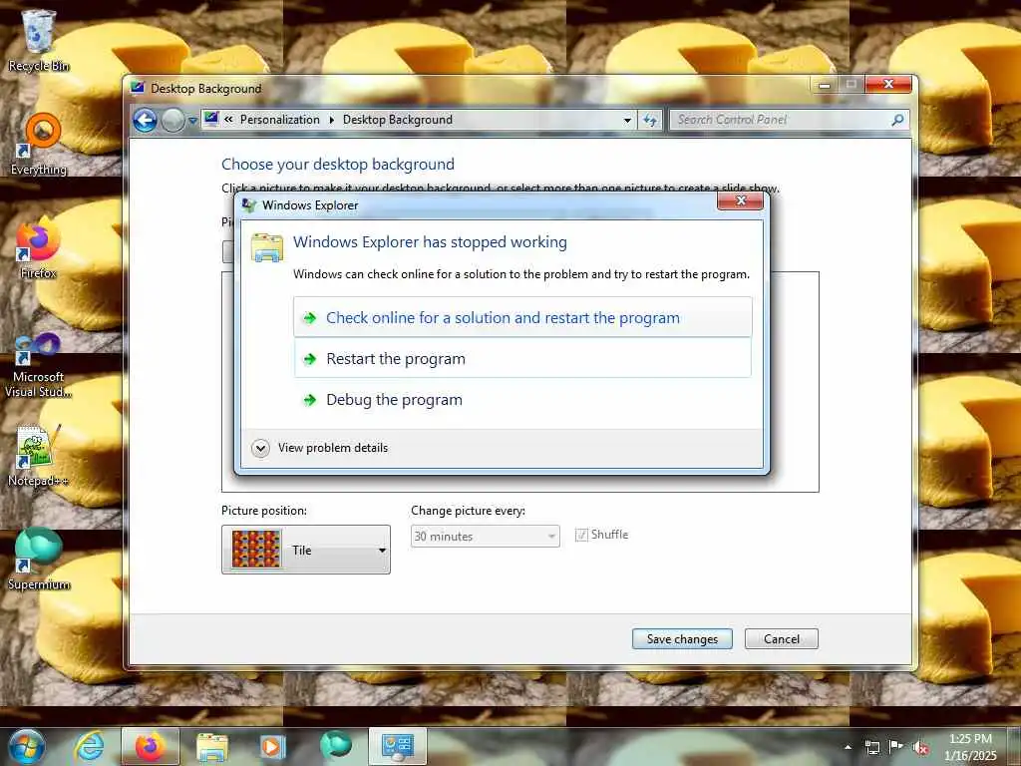Screen dimensions: 1021x766
Task: Select the Control Panel taskbar button
Action: point(398,746)
